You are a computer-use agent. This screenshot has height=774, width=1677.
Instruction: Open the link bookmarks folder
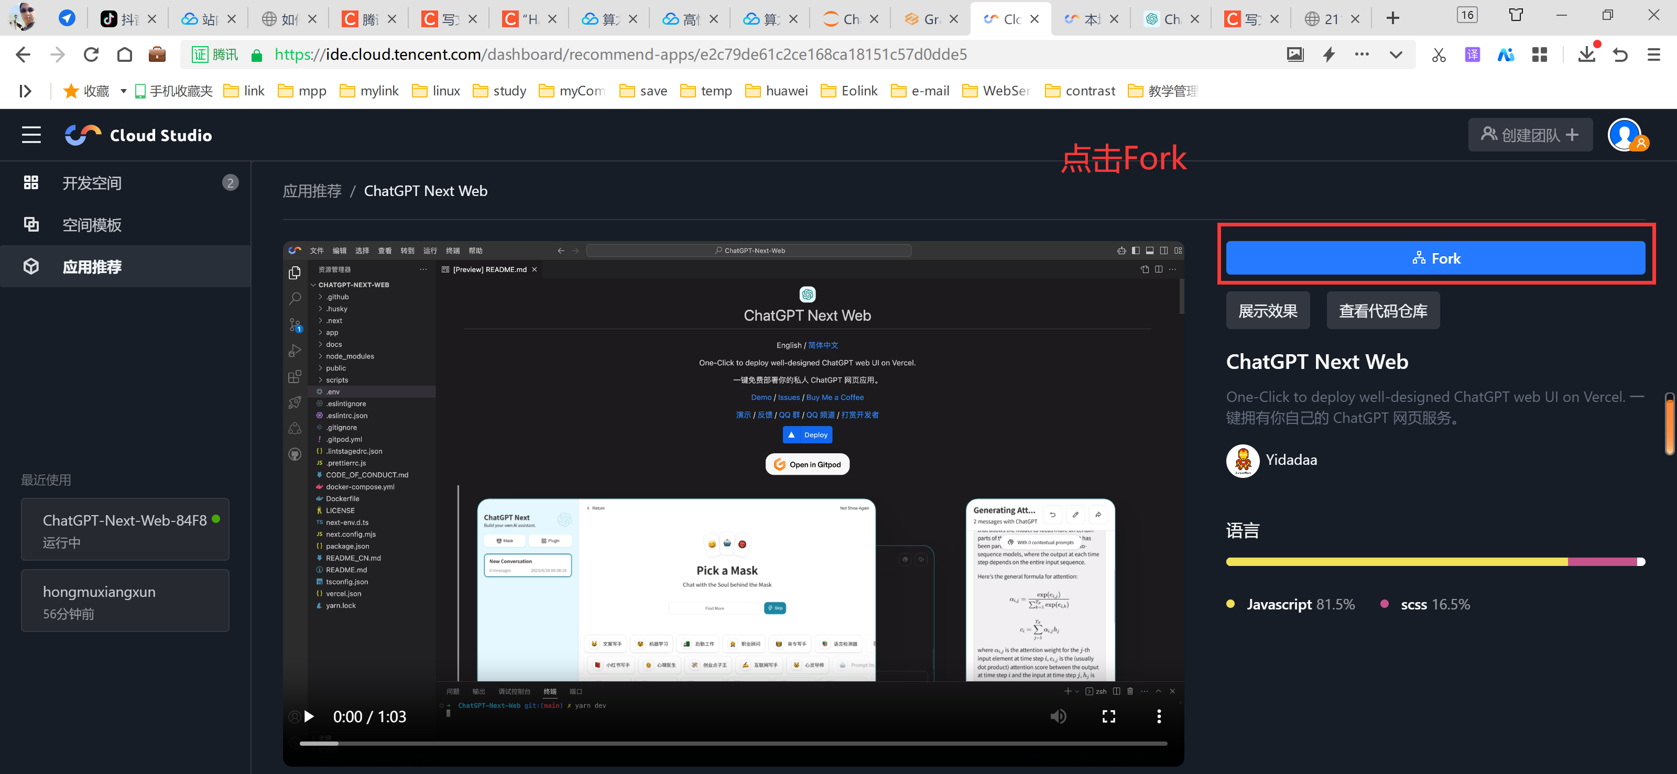click(x=245, y=91)
